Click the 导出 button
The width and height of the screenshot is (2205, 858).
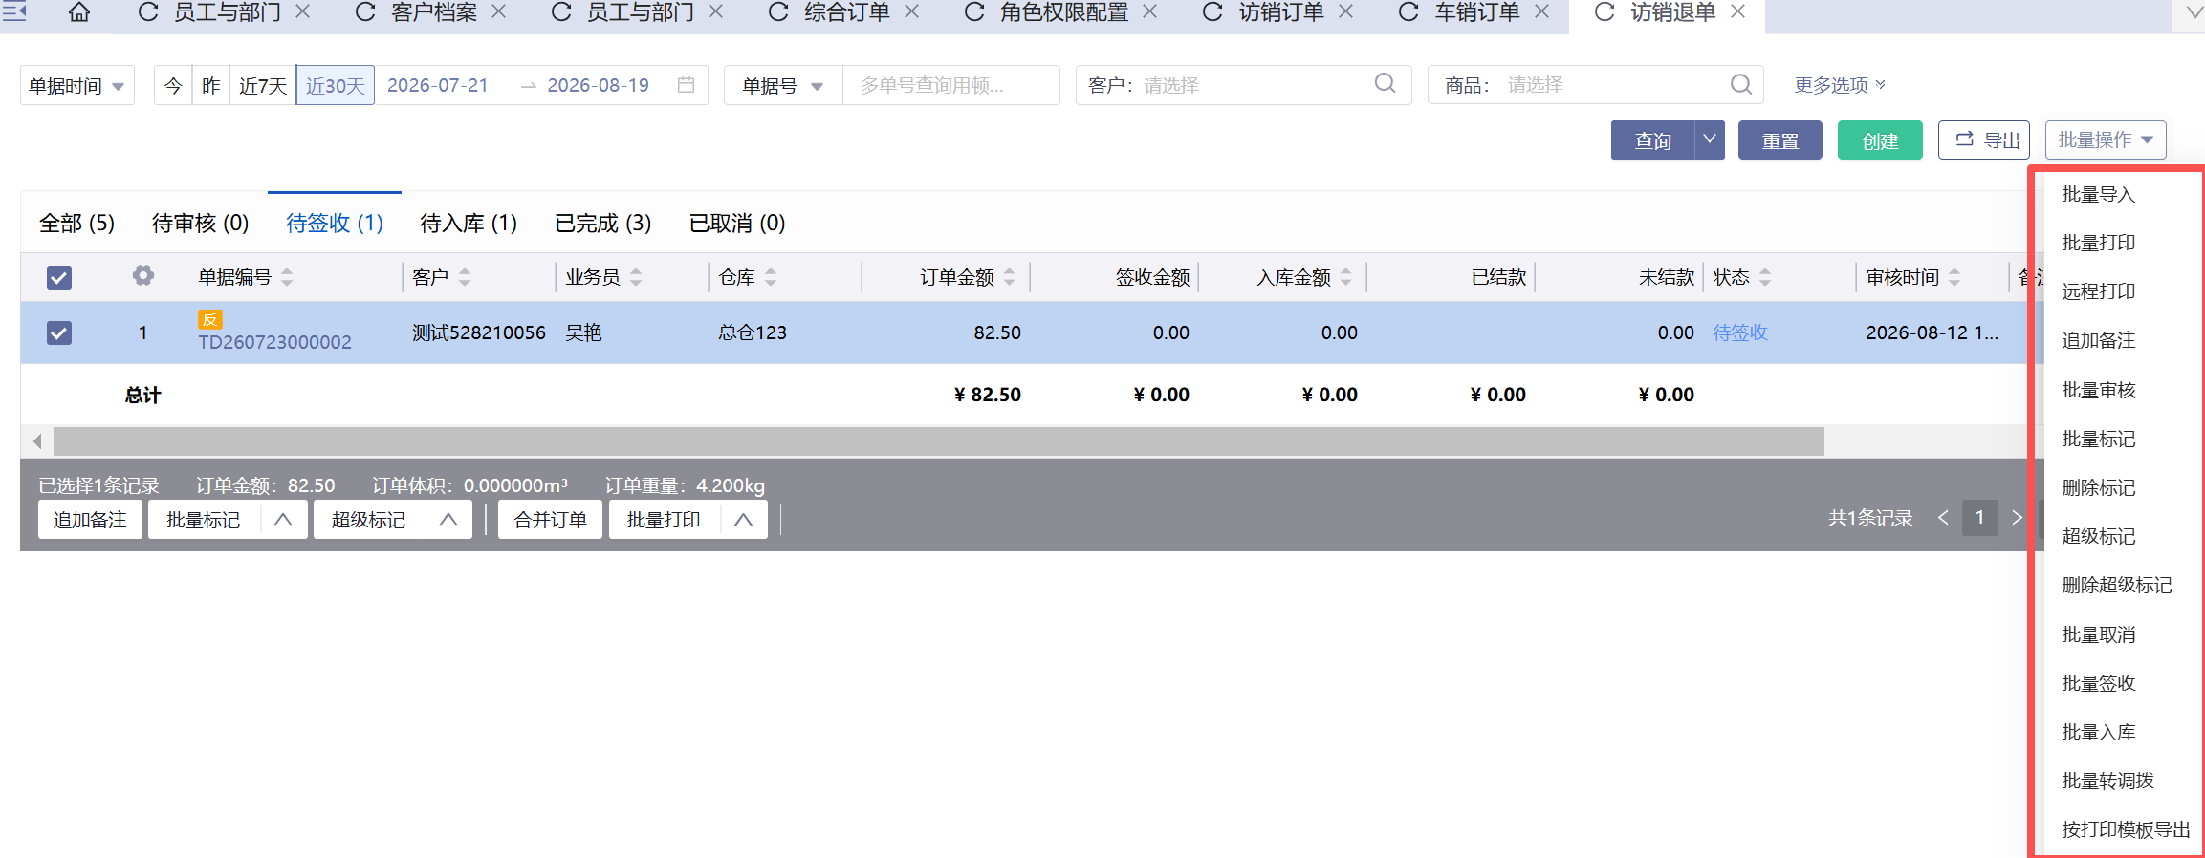(x=1984, y=140)
